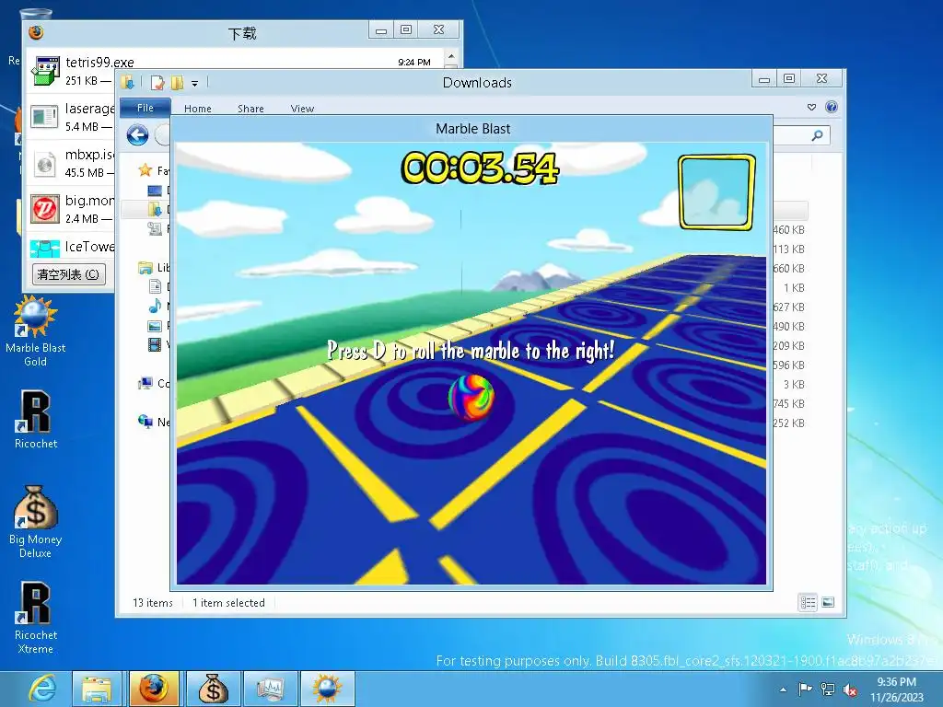Click the tetris99.exe download entry

[x=236, y=70]
